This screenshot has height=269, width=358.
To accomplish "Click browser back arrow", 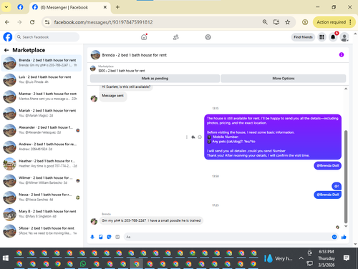I will 7,22.
